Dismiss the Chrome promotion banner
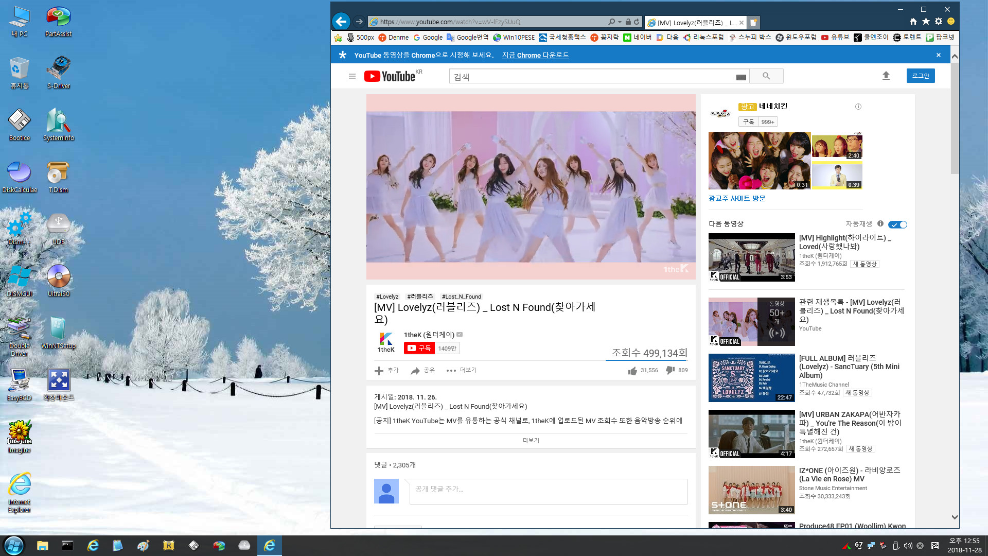988x556 pixels. [x=939, y=55]
